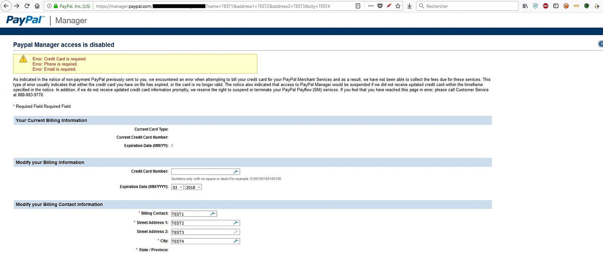Click the City field autofill icon
The image size is (603, 258).
point(236,241)
